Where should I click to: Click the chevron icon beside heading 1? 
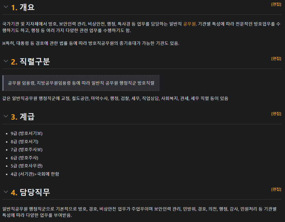click(x=5, y=7)
